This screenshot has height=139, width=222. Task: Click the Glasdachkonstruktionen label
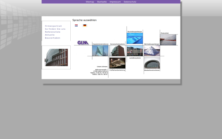(x=152, y=70)
